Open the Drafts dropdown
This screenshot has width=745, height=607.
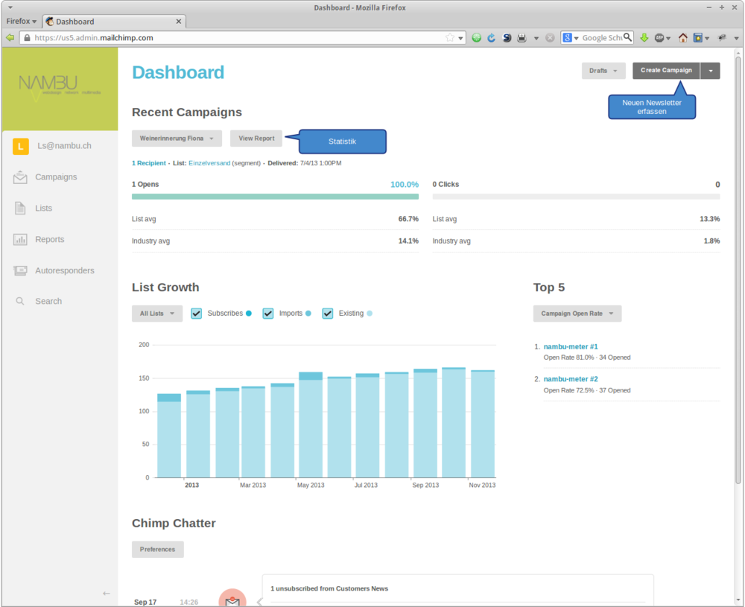click(603, 71)
